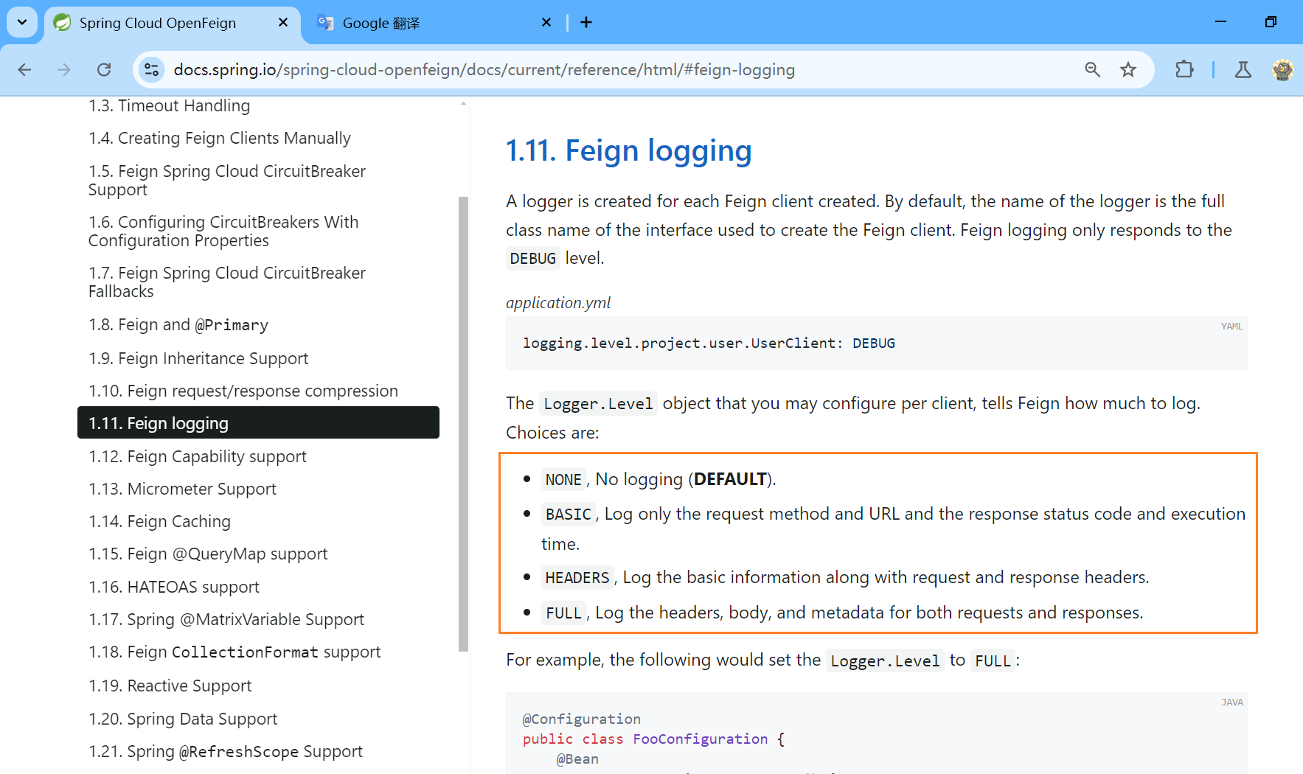This screenshot has height=774, width=1303.
Task: Click the sidebar navigation scrollbar thumb
Action: click(463, 424)
